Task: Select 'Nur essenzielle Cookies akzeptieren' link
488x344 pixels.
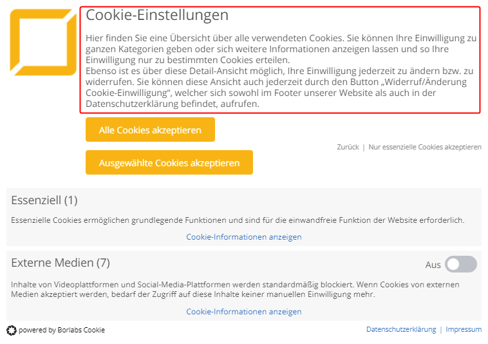Action: point(425,147)
